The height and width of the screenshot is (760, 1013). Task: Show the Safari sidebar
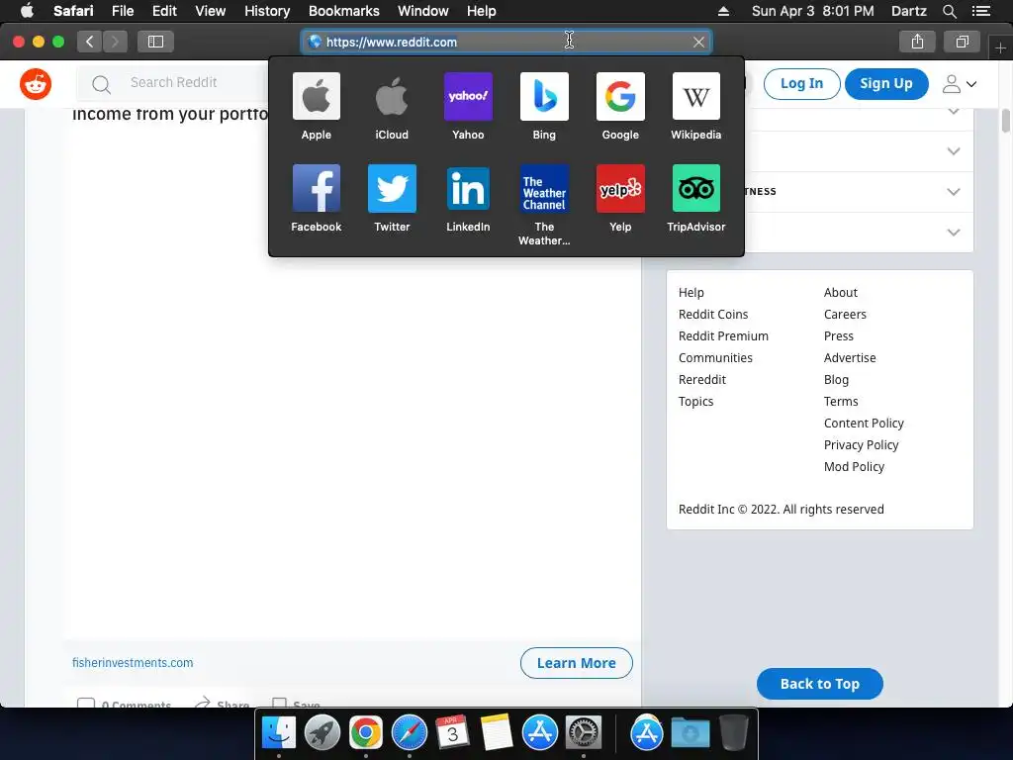(155, 42)
